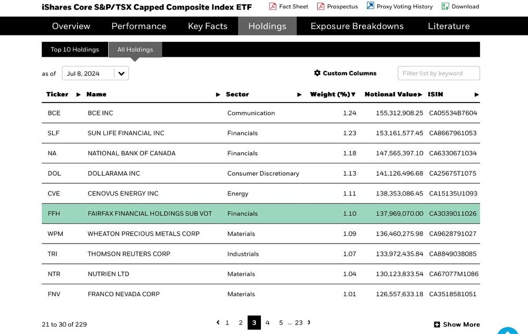Click the TRI ticker cell
The image size is (528, 334).
point(52,254)
